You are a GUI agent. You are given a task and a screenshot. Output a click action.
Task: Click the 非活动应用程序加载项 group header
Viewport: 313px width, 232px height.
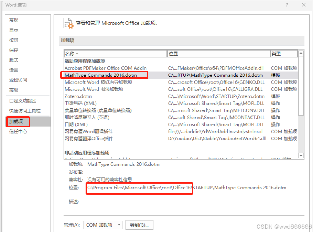pos(87,153)
